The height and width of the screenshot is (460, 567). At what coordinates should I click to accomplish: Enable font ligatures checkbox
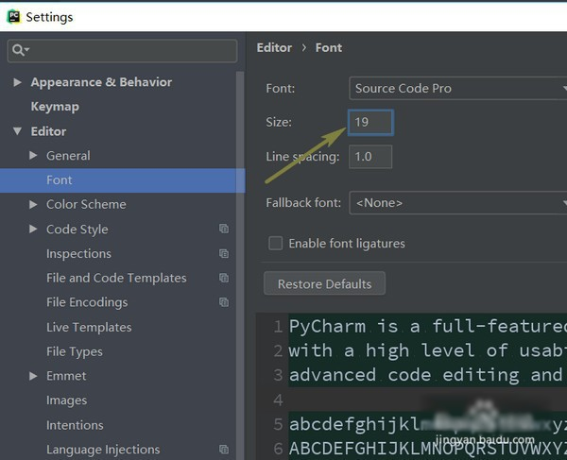tap(276, 243)
